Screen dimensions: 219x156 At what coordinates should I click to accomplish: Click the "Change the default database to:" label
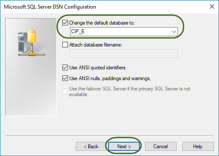[102, 23]
